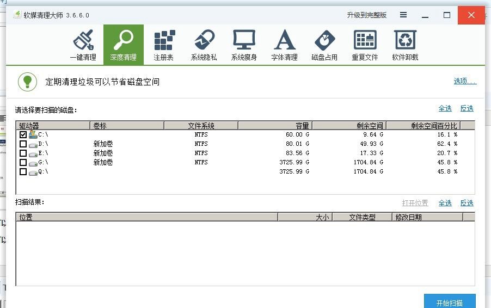Click NTFS in the C:\ row
This screenshot has height=308, width=491.
pyautogui.click(x=201, y=134)
